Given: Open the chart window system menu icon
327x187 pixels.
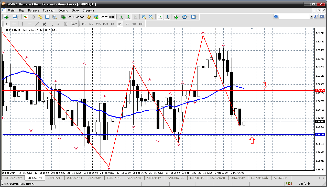Looking at the screenshot, I should (4, 10).
